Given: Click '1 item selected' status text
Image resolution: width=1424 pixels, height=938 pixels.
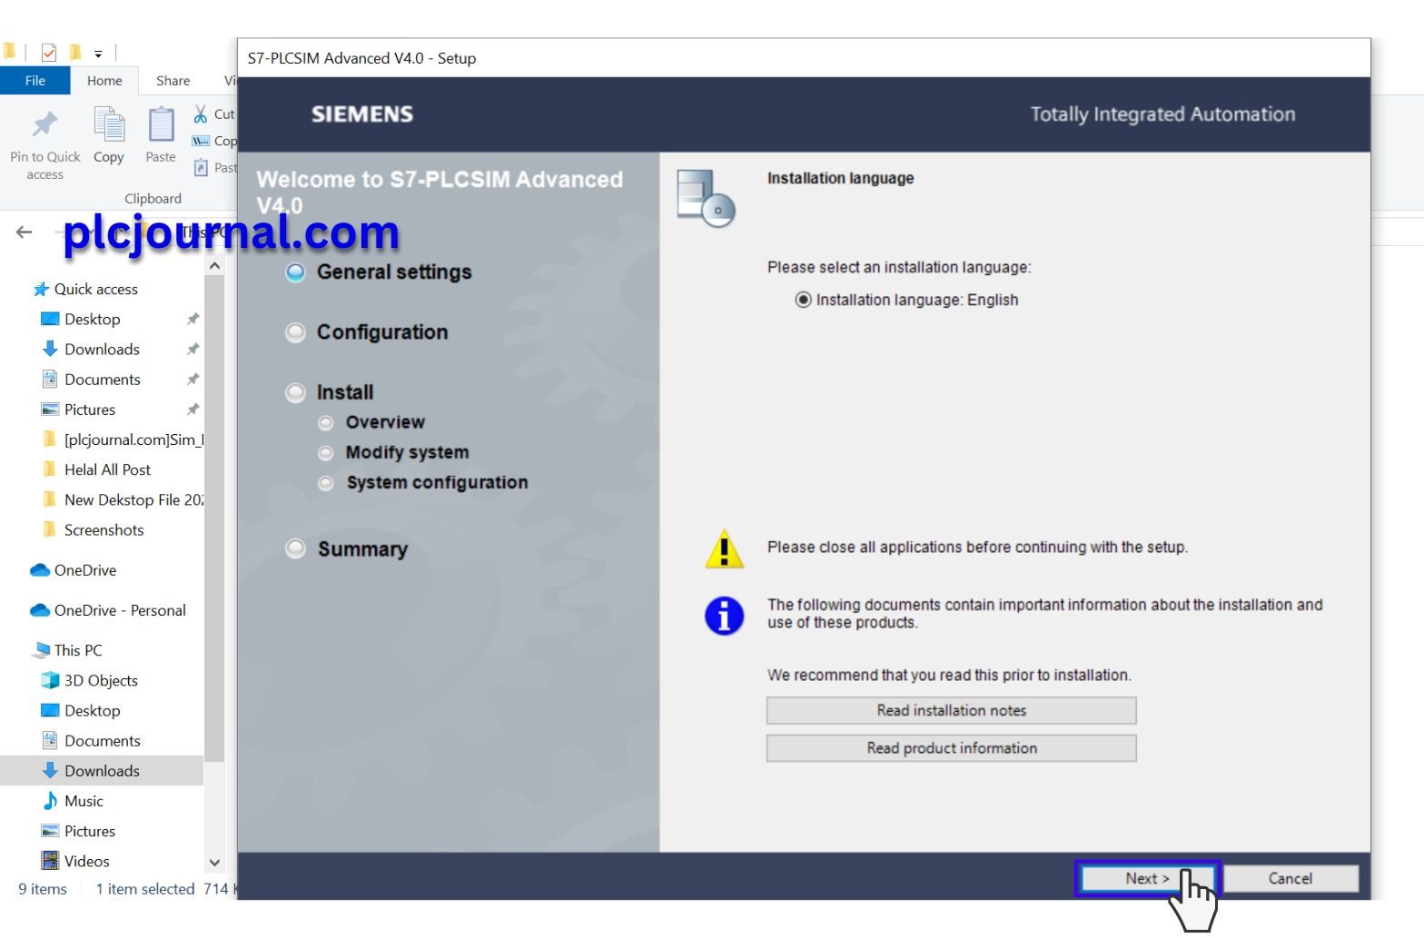Looking at the screenshot, I should tap(145, 889).
